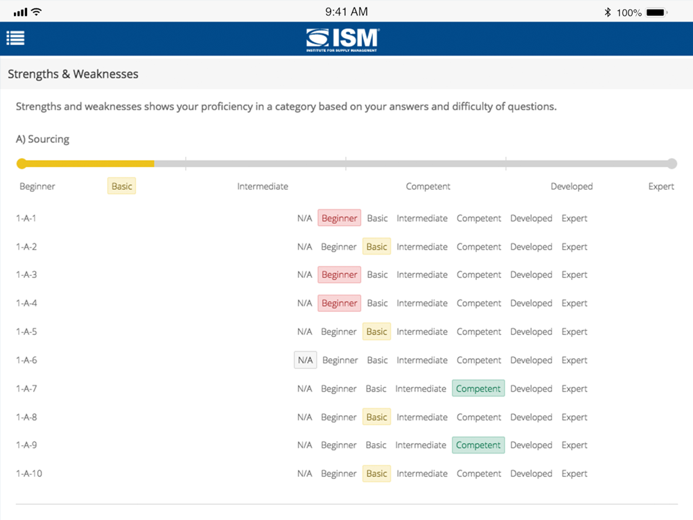Viewport: 693px width, 520px height.
Task: Select Expert in row 1-A-1
Action: [x=574, y=218]
